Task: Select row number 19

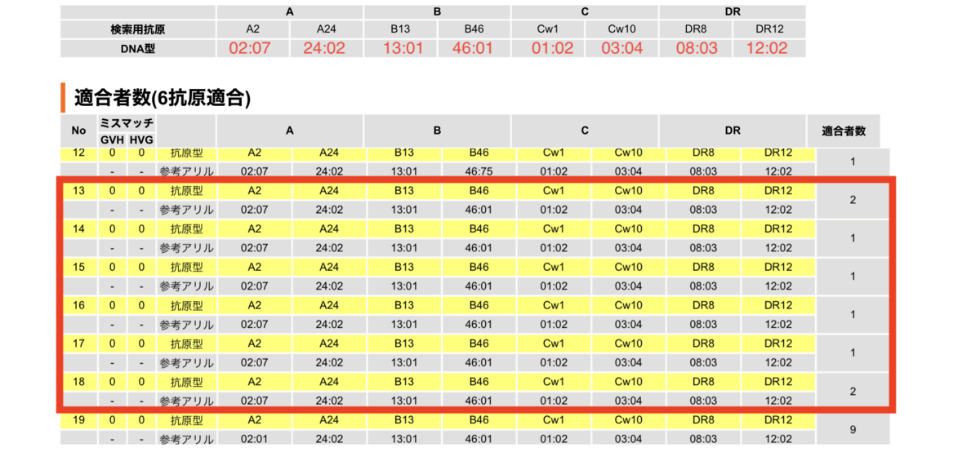Action: click(78, 420)
